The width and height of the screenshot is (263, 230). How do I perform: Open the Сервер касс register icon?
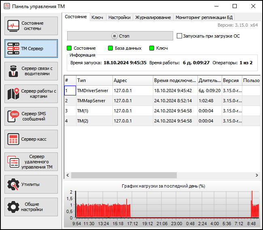pyautogui.click(x=13, y=139)
